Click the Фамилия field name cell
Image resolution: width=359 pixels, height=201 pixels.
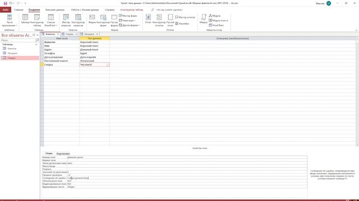pyautogui.click(x=61, y=42)
